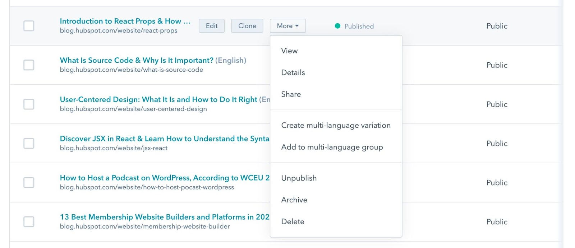Select checkbox for Discover JSX in React post
This screenshot has width=575, height=248.
click(29, 143)
